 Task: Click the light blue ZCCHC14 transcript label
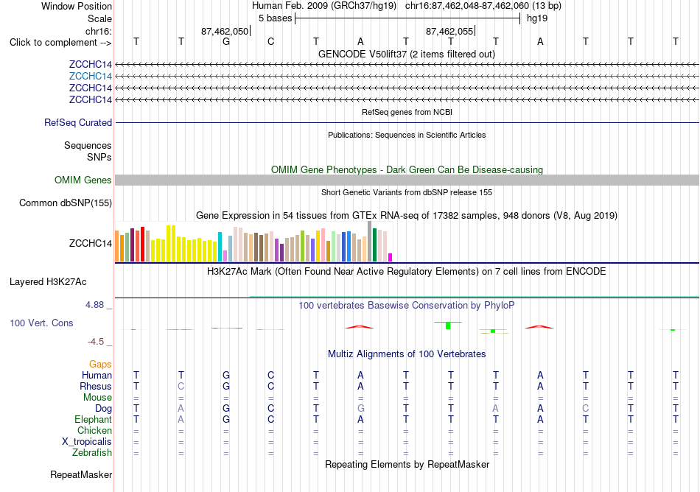90,76
